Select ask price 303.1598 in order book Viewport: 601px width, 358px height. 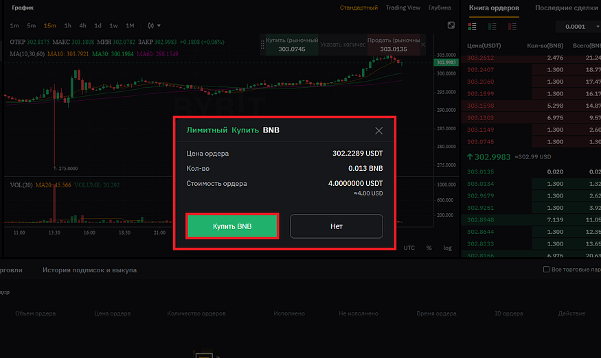480,106
